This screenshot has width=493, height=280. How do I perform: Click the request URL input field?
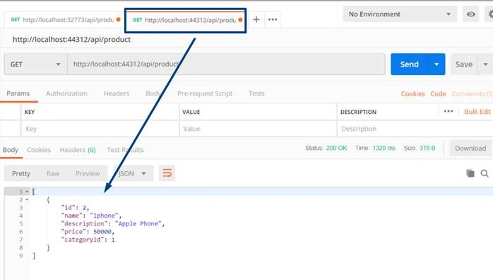click(226, 64)
